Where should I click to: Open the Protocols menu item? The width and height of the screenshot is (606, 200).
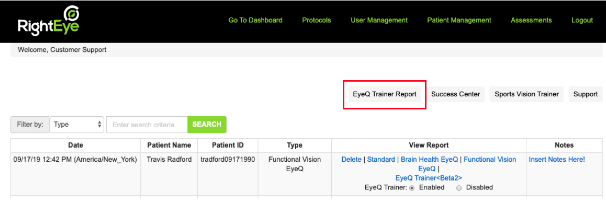point(317,20)
